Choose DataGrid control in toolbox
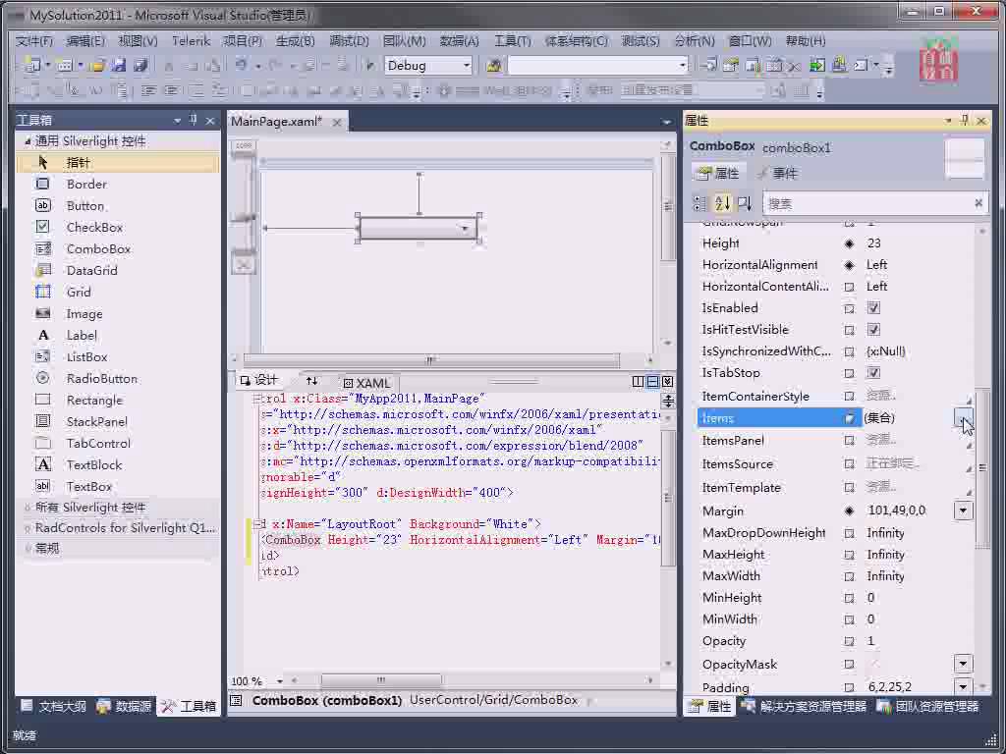The image size is (1006, 754). (118, 271)
